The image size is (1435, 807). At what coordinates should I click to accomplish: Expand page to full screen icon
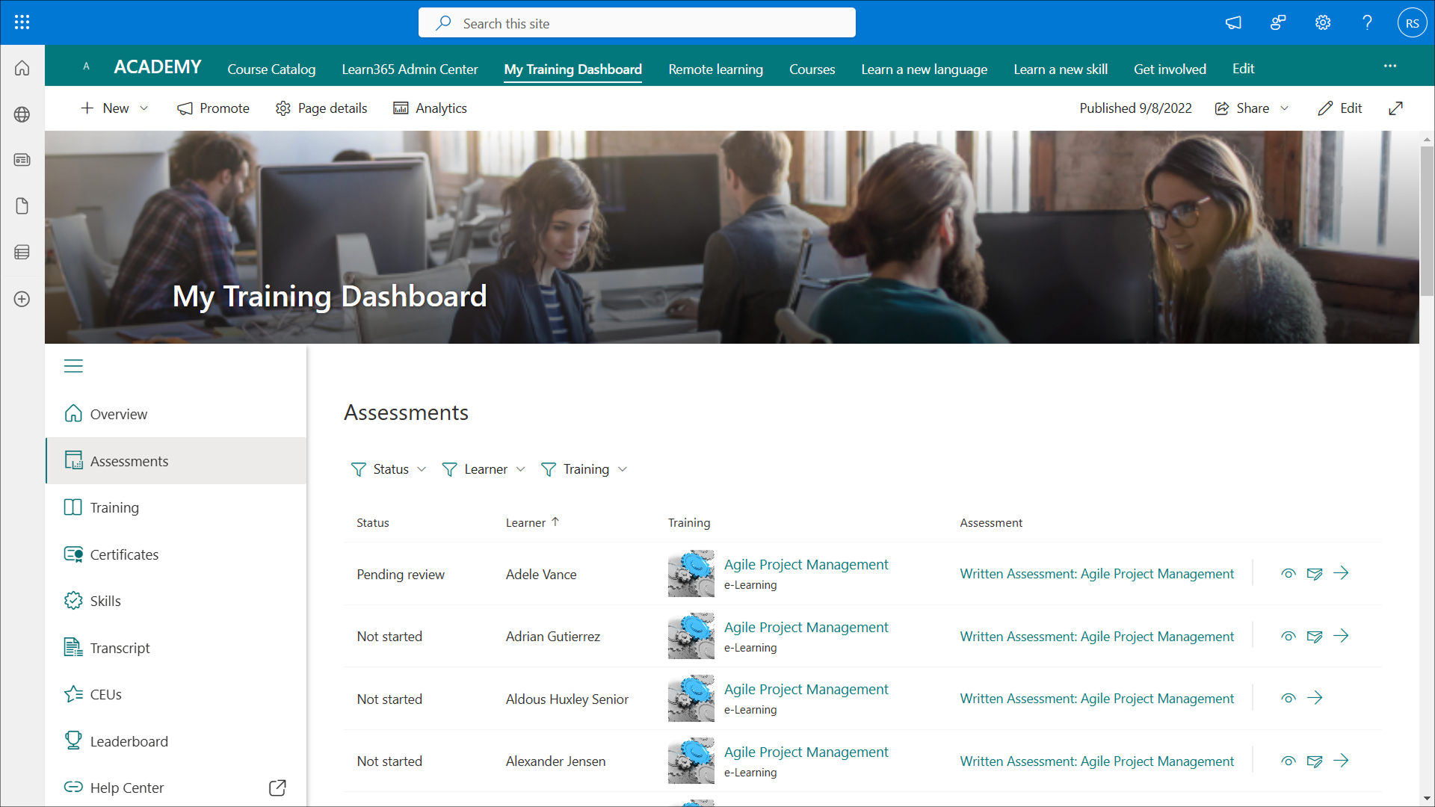(x=1395, y=108)
